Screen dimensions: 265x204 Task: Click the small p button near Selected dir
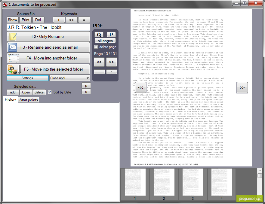click(86, 85)
